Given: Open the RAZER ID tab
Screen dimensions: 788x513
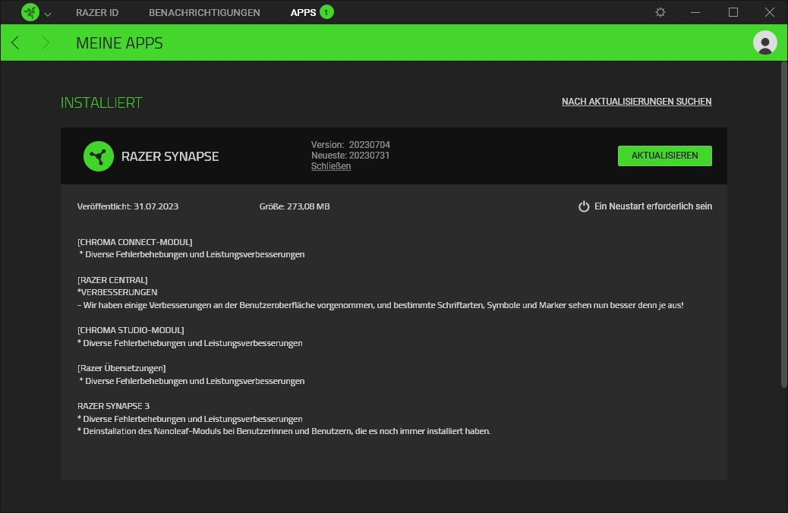Looking at the screenshot, I should pyautogui.click(x=97, y=13).
